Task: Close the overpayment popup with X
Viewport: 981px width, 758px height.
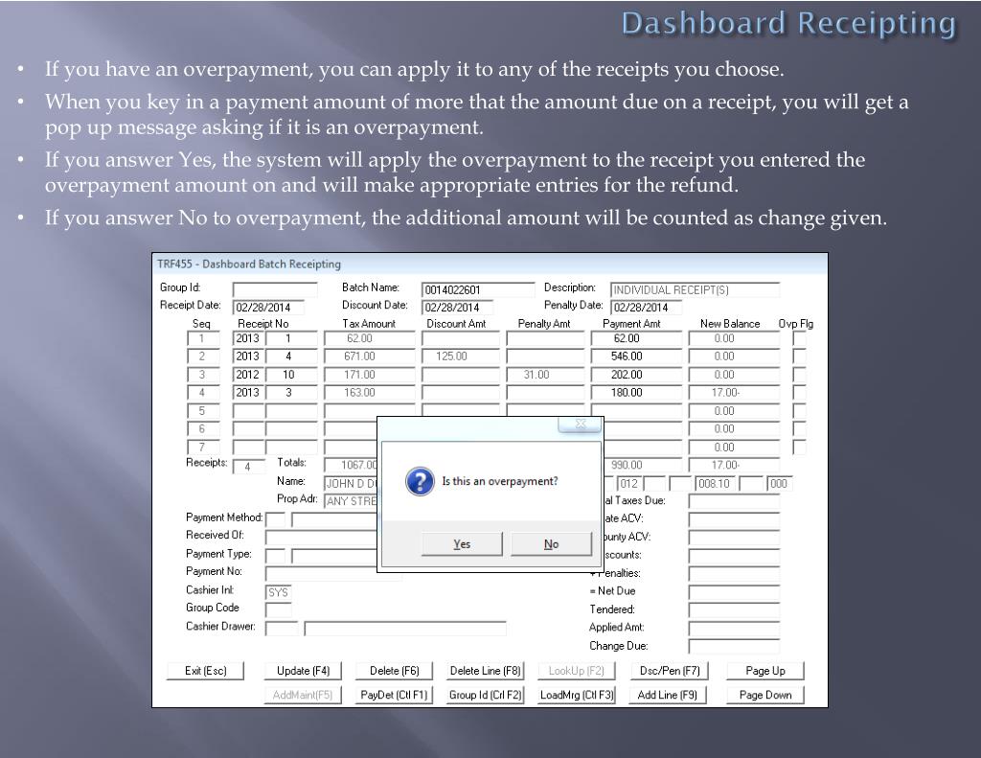Action: pyautogui.click(x=580, y=424)
